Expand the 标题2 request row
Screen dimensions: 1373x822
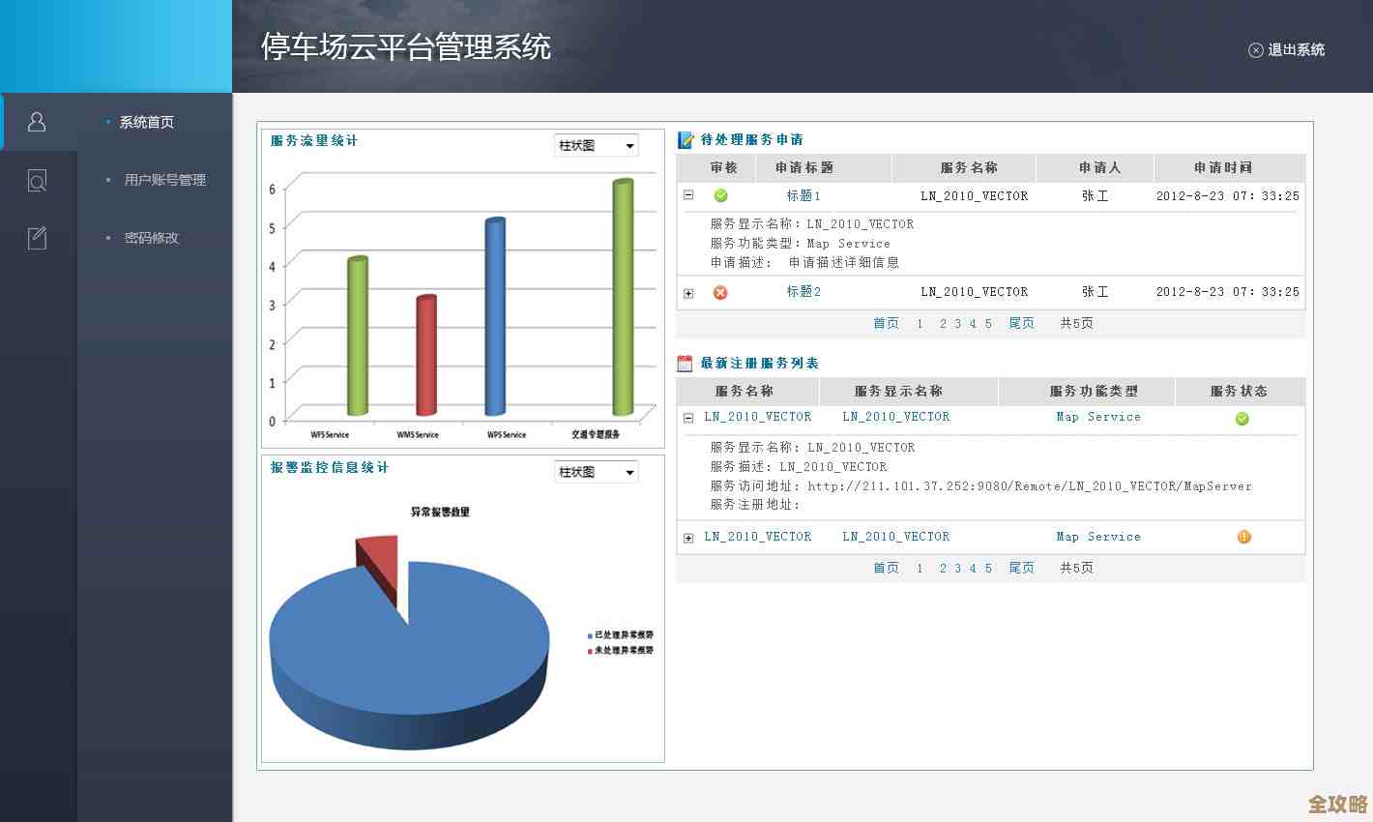(x=687, y=293)
